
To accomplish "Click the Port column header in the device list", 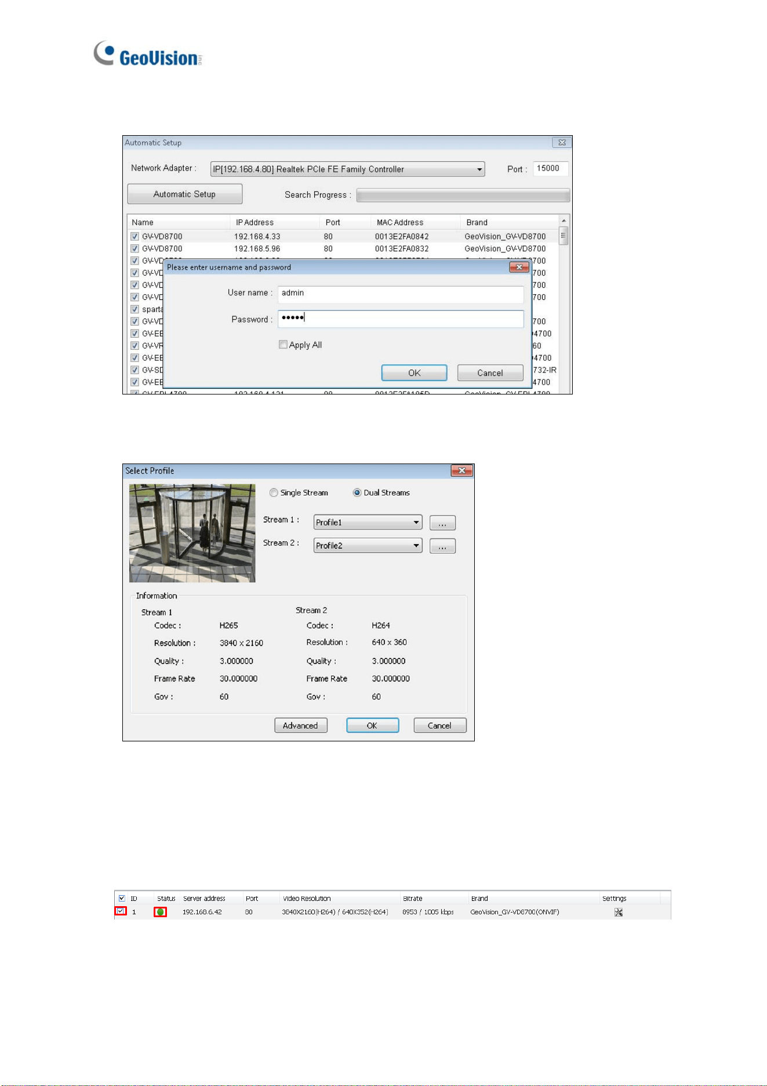I will click(333, 222).
